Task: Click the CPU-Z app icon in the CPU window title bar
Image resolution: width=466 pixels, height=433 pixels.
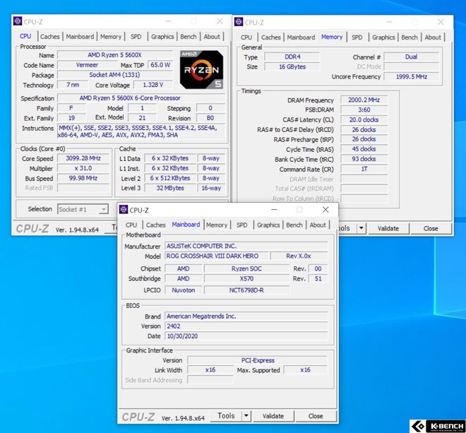Action: click(x=18, y=21)
